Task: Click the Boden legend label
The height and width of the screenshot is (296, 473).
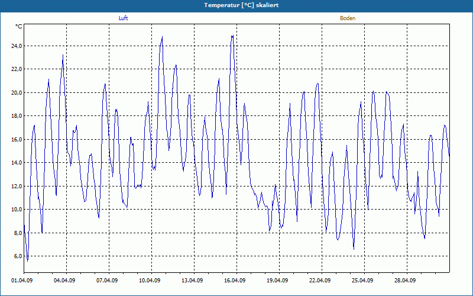Action: (348, 18)
